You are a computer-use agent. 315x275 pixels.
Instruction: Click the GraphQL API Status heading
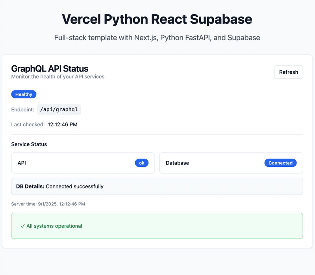pos(50,68)
